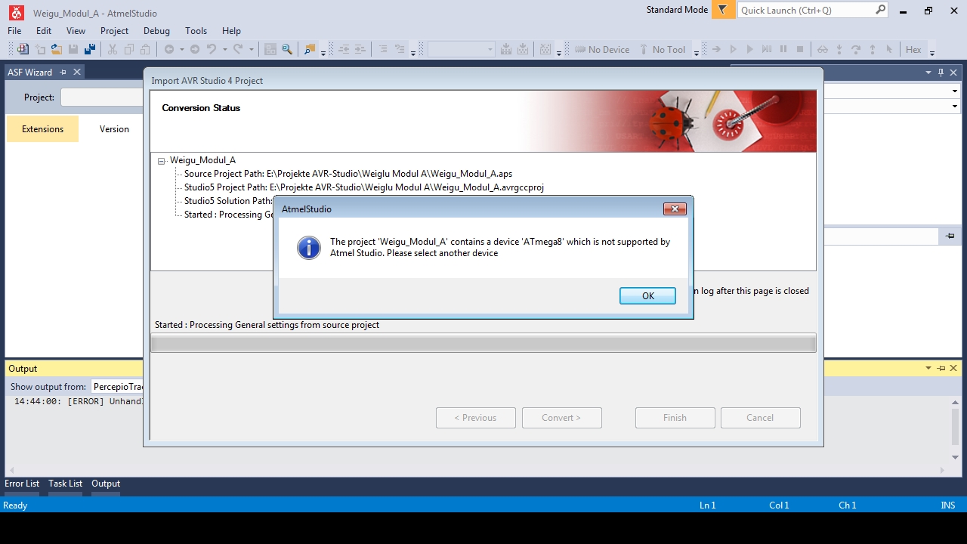Screen dimensions: 967x544
Task: Click the New File toolbar icon
Action: (x=40, y=49)
